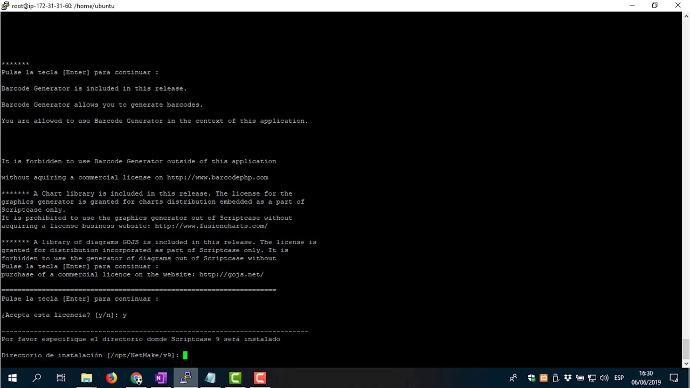
Task: Switch the ESP input language indicator
Action: tap(619, 378)
